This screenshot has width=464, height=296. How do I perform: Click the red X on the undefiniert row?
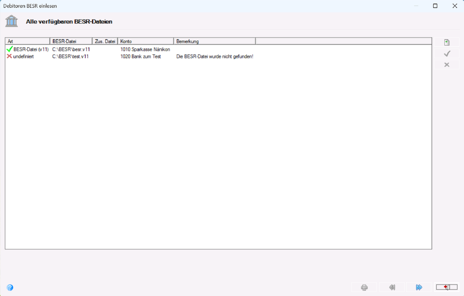9,56
